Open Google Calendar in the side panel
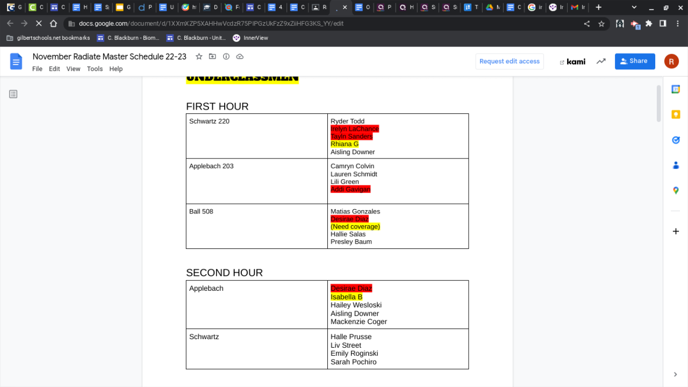The height and width of the screenshot is (387, 688). point(676,89)
